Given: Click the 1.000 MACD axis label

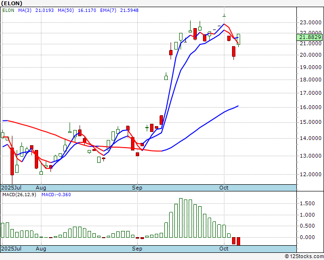Looking at the screenshot, I should (307, 215).
